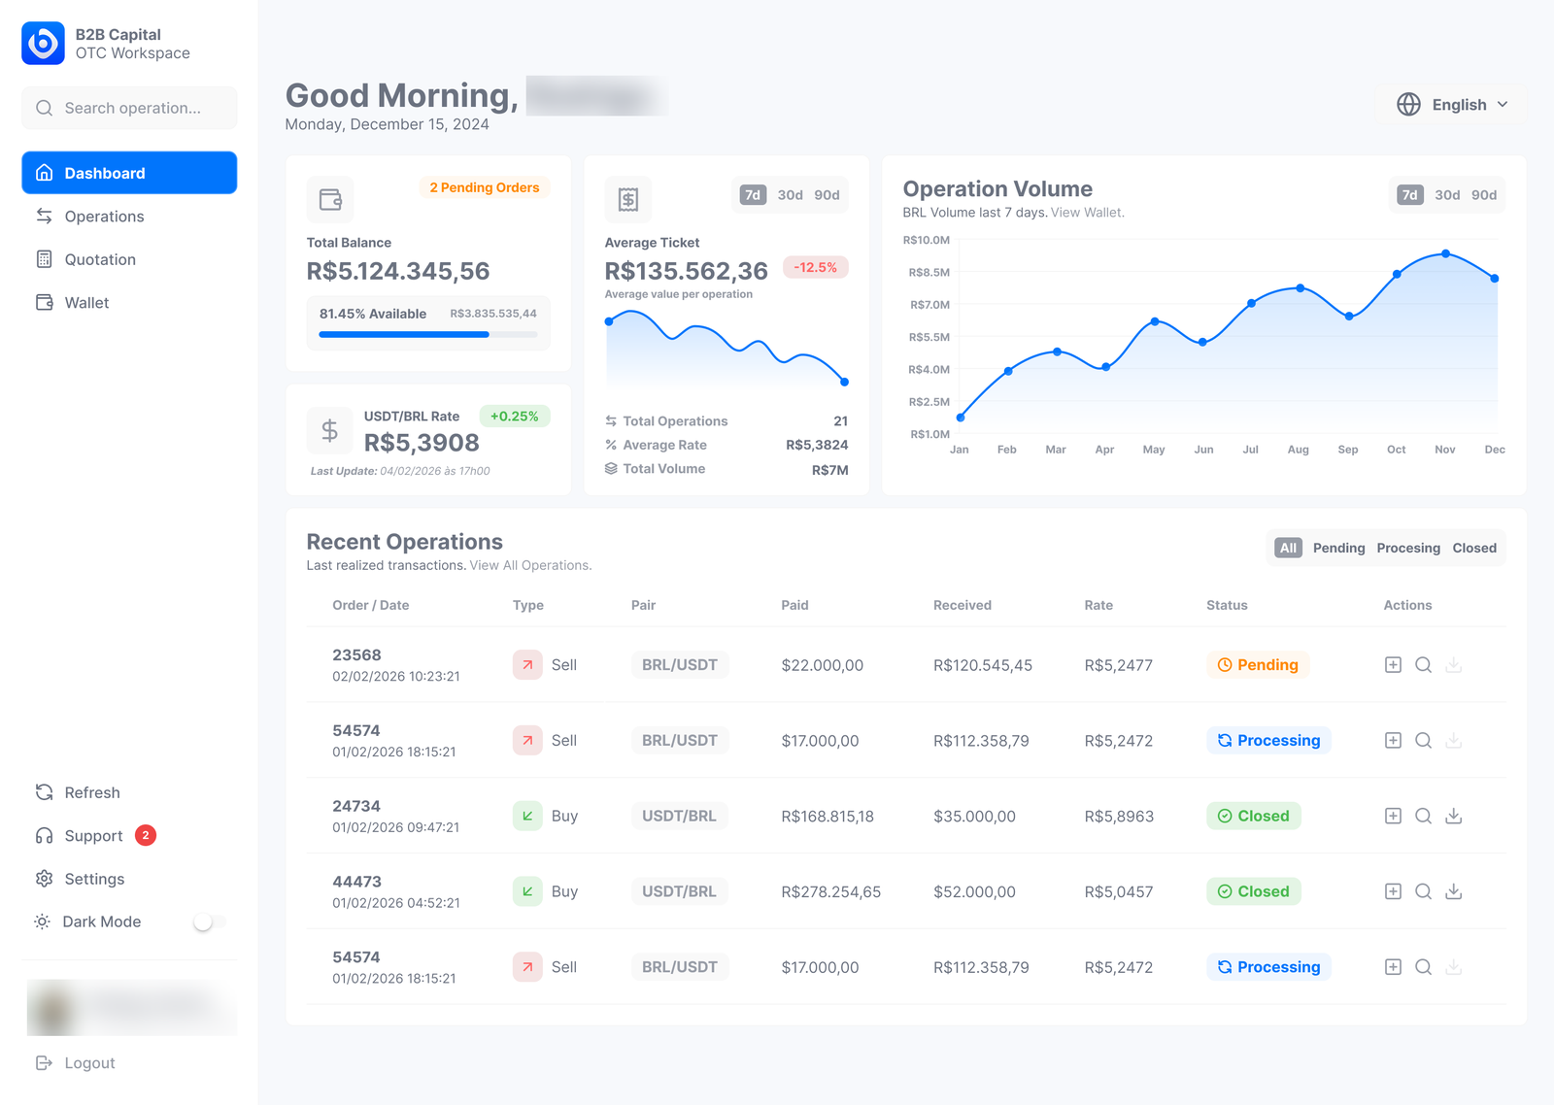The width and height of the screenshot is (1554, 1105).
Task: Filter Recent Operations by Procesing tab
Action: point(1408,548)
